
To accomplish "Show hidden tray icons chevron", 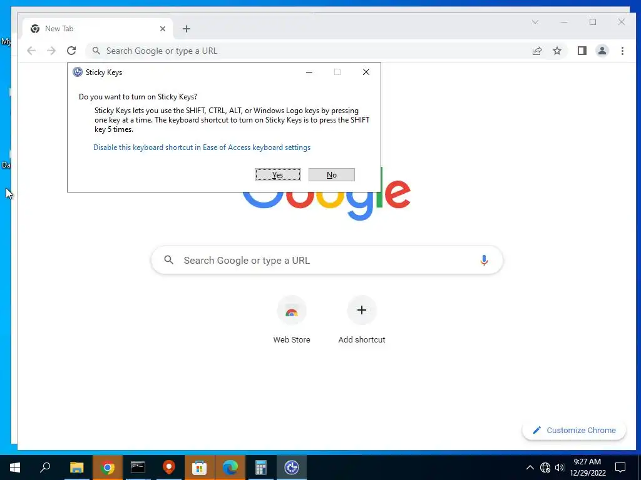I will (x=530, y=467).
